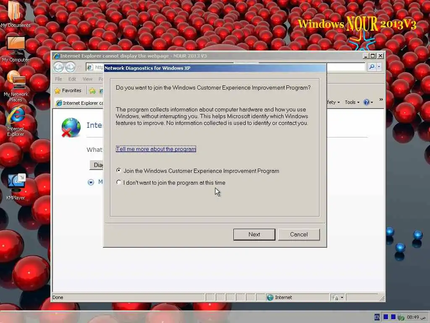The width and height of the screenshot is (430, 323).
Task: Open the File menu in Internet Explorer
Action: point(58,79)
